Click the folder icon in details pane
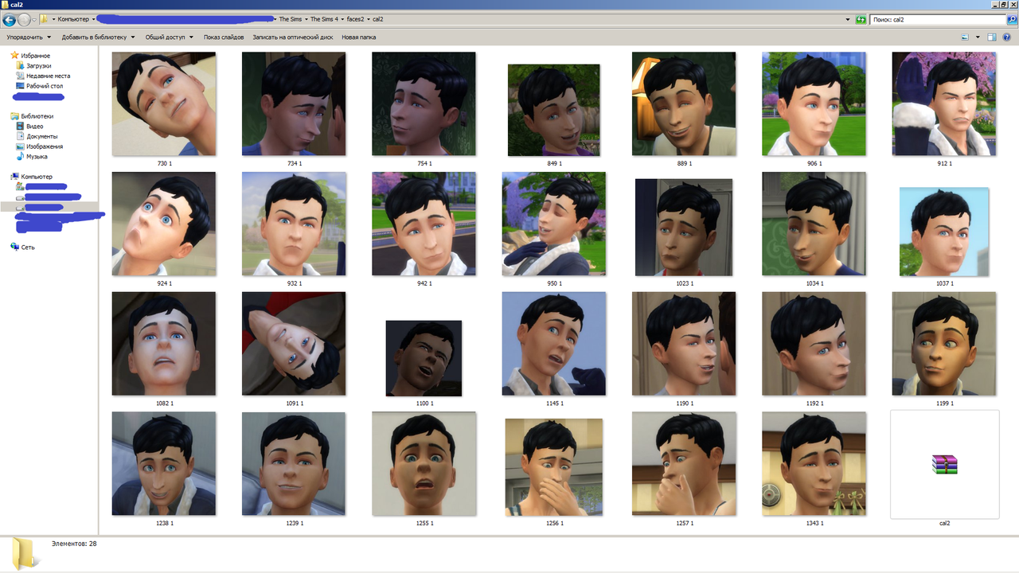 (x=25, y=554)
